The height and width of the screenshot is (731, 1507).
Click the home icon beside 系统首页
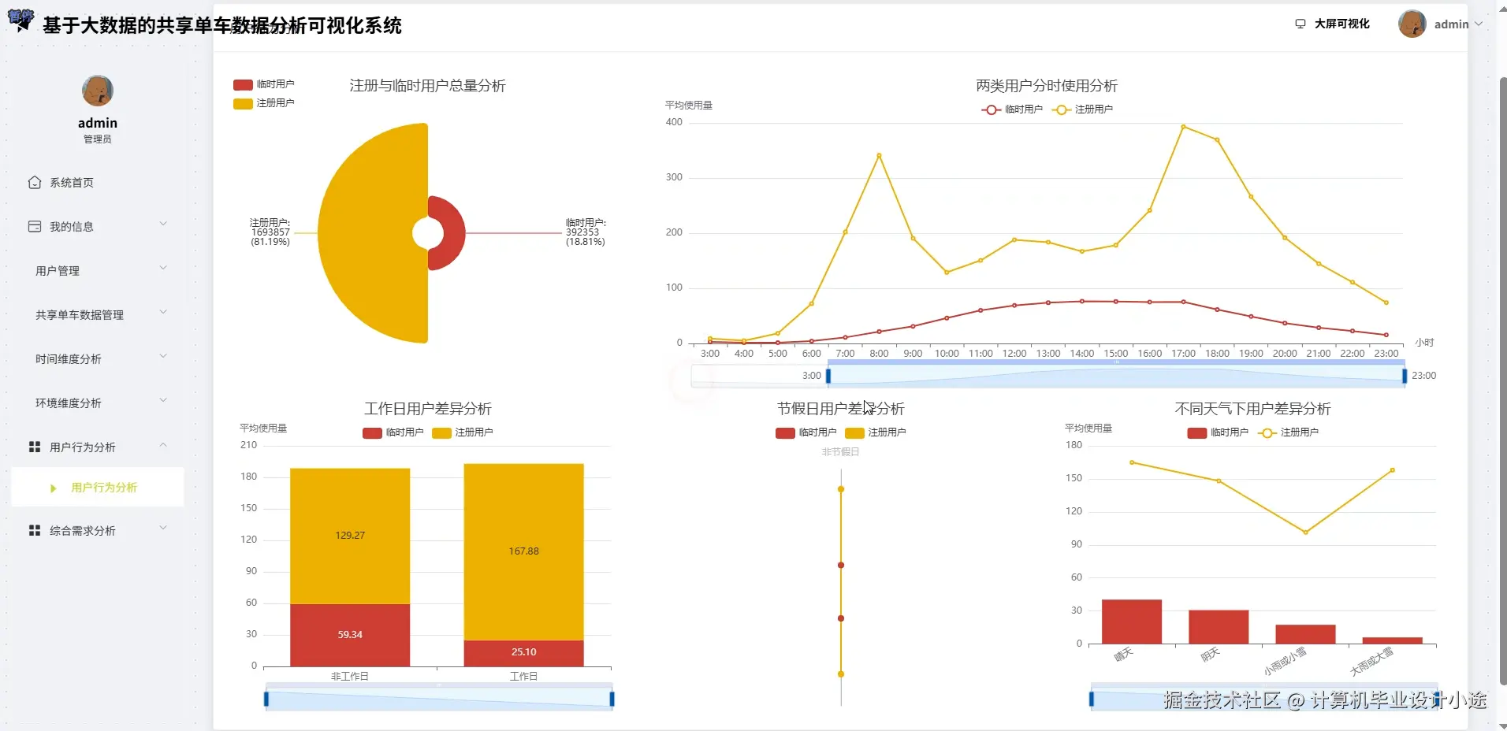click(x=35, y=182)
